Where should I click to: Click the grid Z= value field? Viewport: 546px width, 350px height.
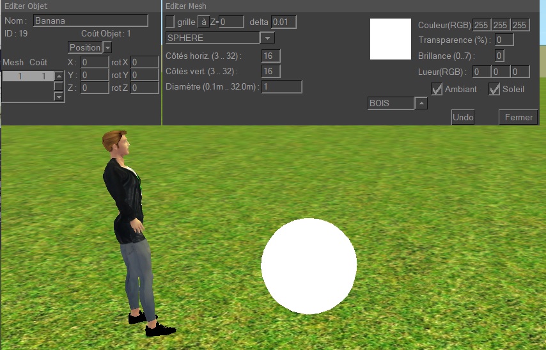[231, 22]
